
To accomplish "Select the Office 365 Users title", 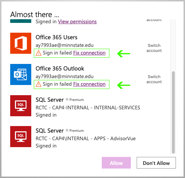I will click(56, 37).
